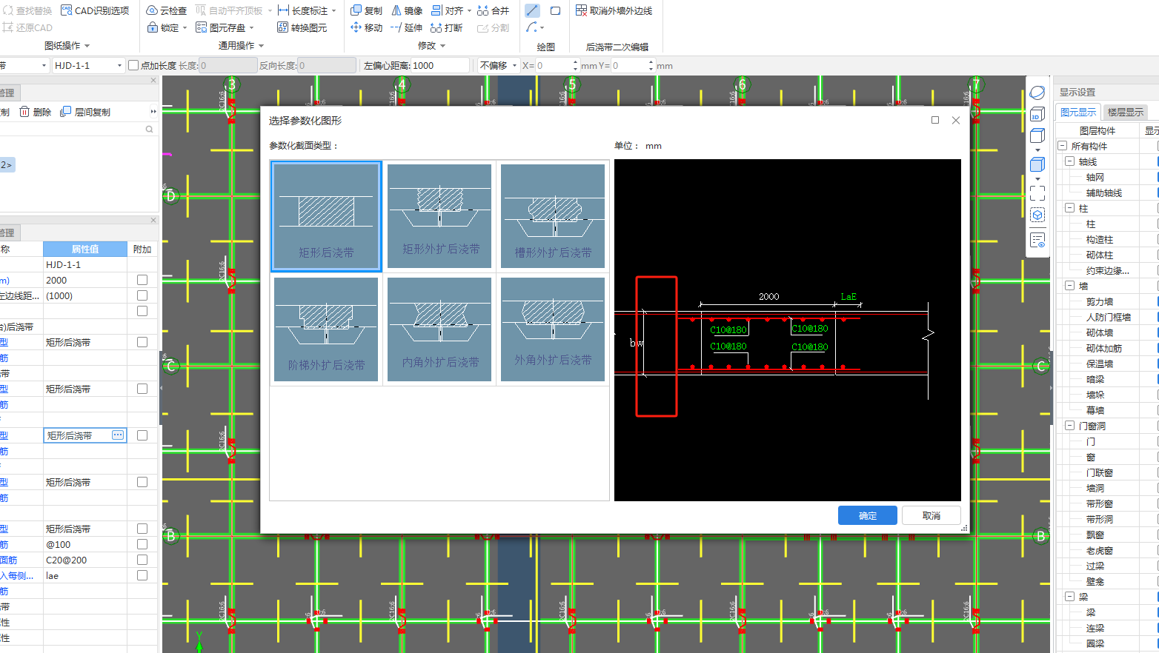The image size is (1159, 653).
Task: Open CAD识别选项 recognition options
Action: click(95, 10)
